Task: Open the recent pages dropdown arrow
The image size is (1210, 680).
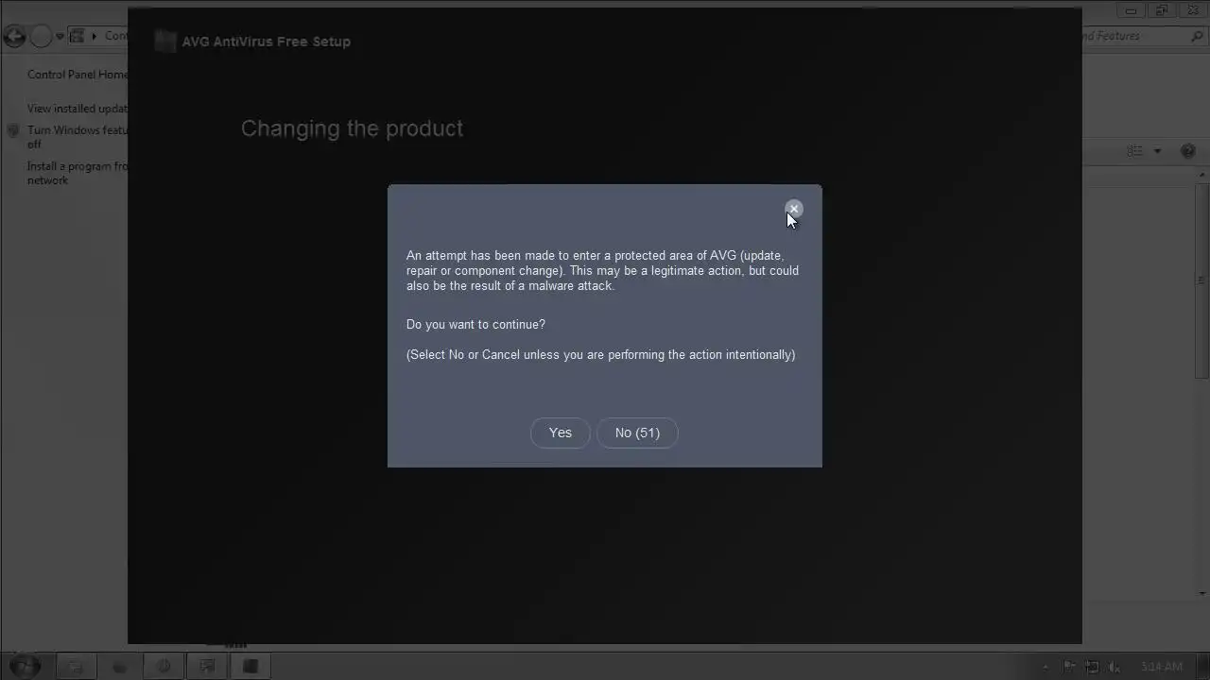Action: (x=60, y=37)
